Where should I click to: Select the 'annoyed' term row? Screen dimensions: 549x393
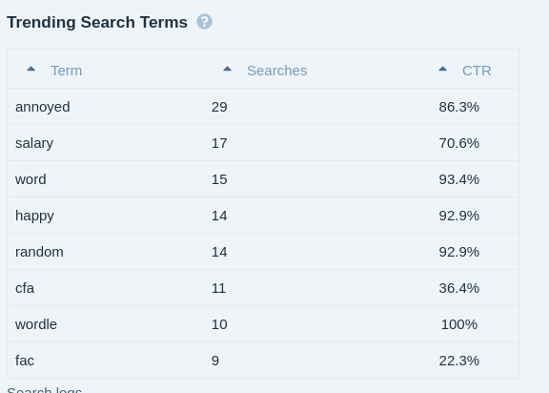point(263,107)
